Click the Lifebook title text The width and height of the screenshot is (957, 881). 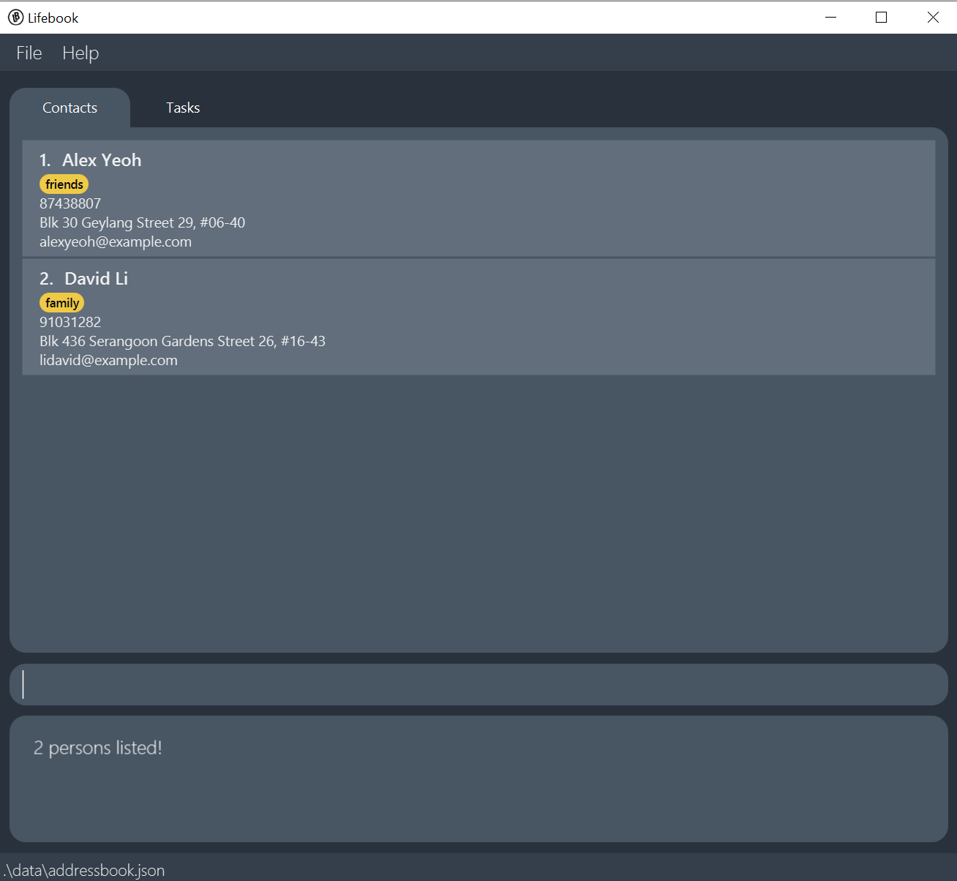tap(53, 18)
